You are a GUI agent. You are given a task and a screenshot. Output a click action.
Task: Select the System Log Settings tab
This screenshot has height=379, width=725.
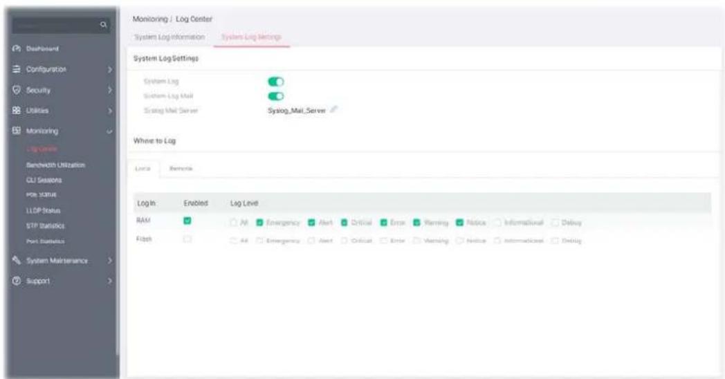click(x=251, y=37)
